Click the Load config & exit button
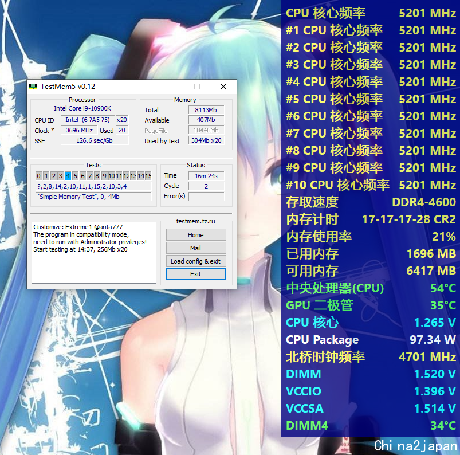The image size is (460, 455). coord(196,261)
